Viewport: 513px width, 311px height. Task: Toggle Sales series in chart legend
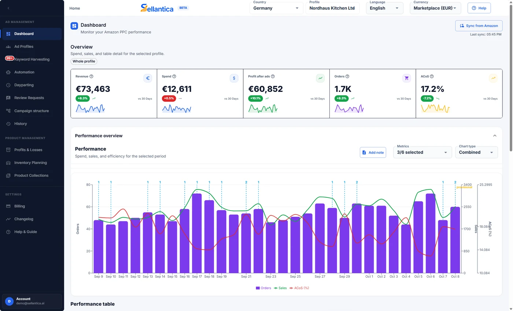click(280, 288)
